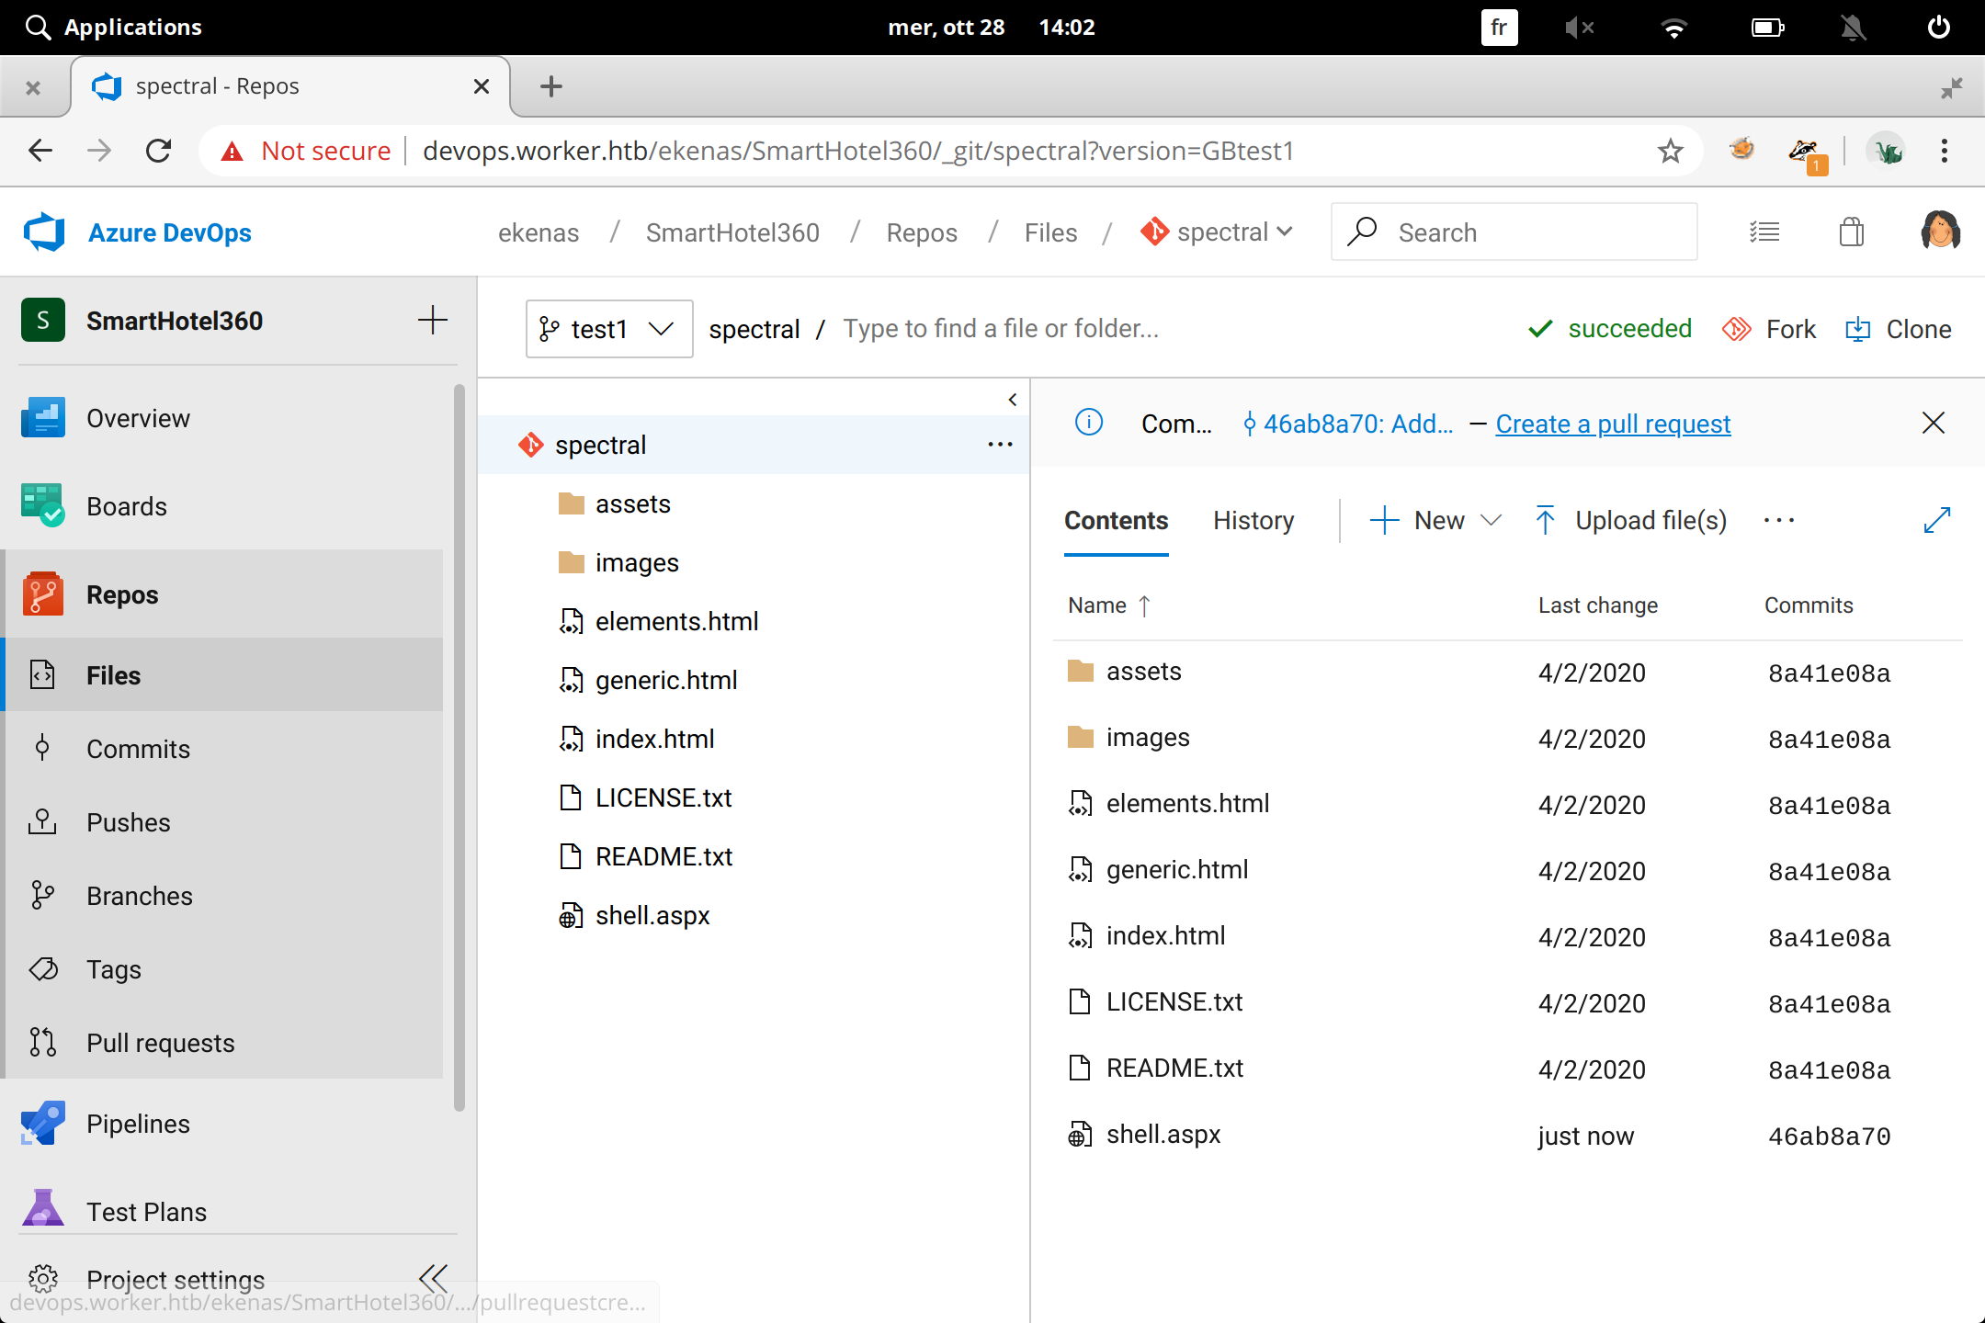Open Pipelines in the sidebar

point(138,1124)
